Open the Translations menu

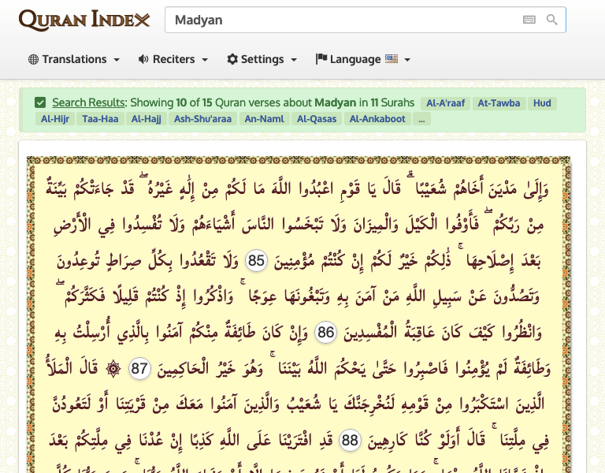click(74, 59)
